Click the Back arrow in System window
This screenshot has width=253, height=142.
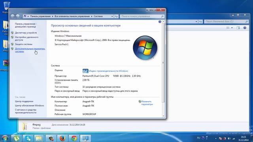[13, 16]
